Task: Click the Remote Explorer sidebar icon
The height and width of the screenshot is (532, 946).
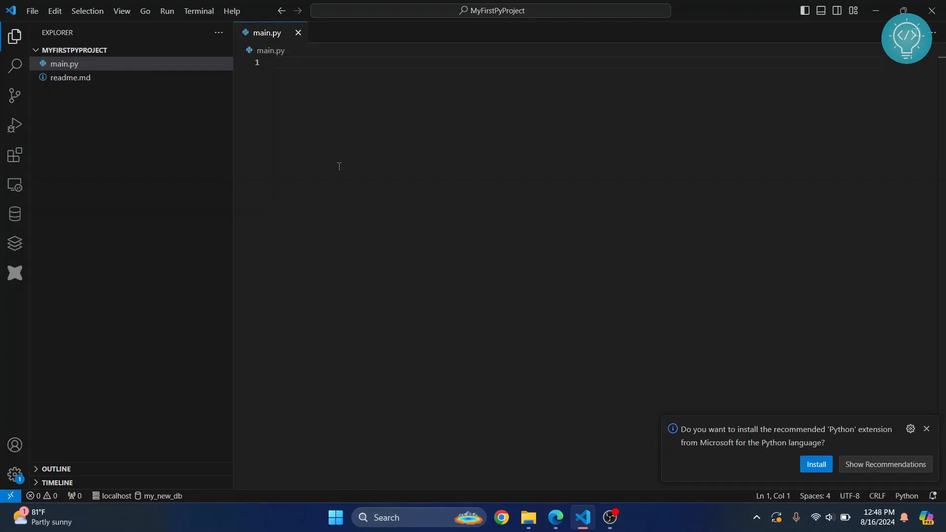Action: pyautogui.click(x=14, y=185)
